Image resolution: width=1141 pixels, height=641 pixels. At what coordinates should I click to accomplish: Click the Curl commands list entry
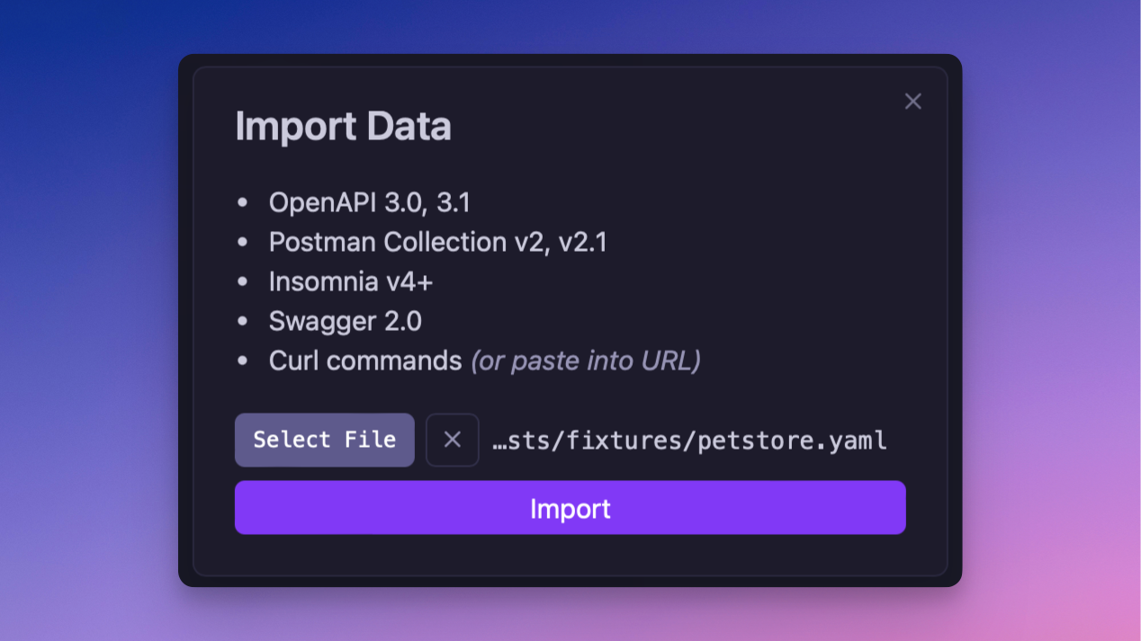[364, 361]
